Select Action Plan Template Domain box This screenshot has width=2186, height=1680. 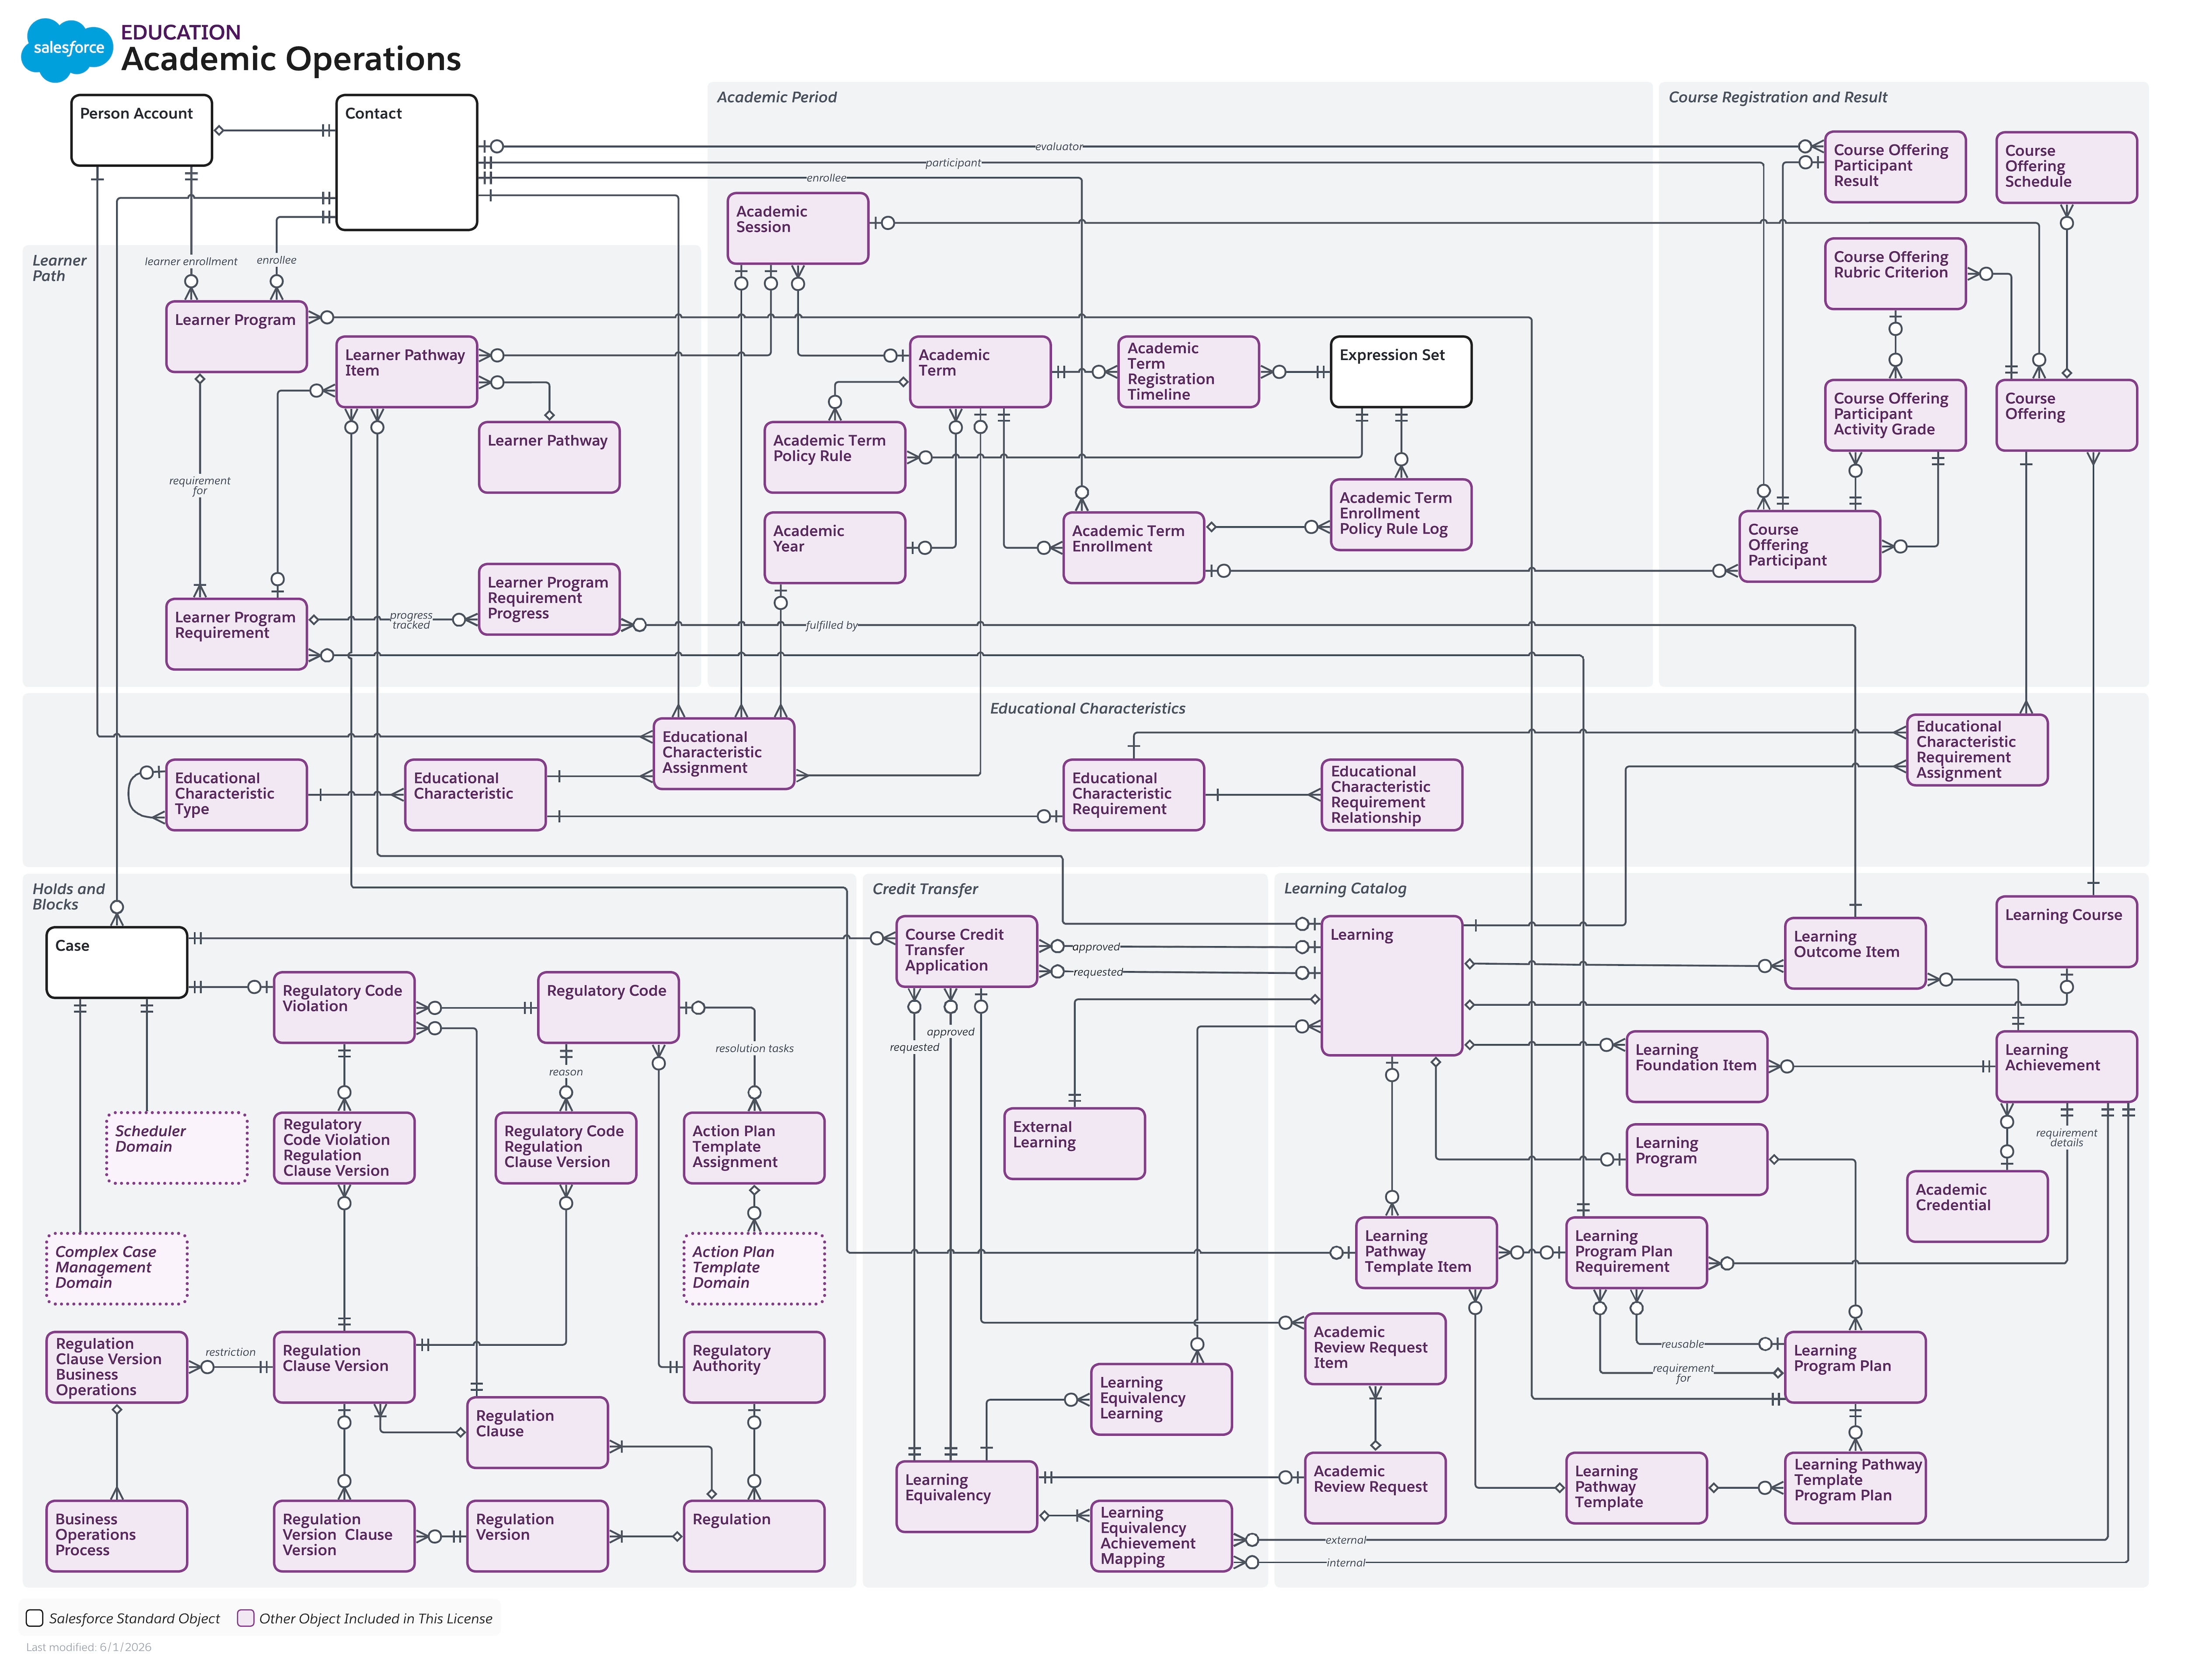[x=753, y=1269]
